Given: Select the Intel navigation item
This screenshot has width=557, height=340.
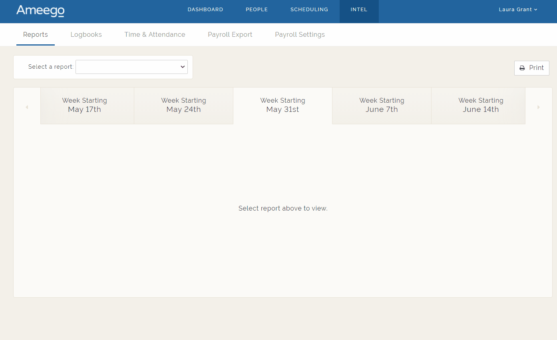Looking at the screenshot, I should (359, 10).
